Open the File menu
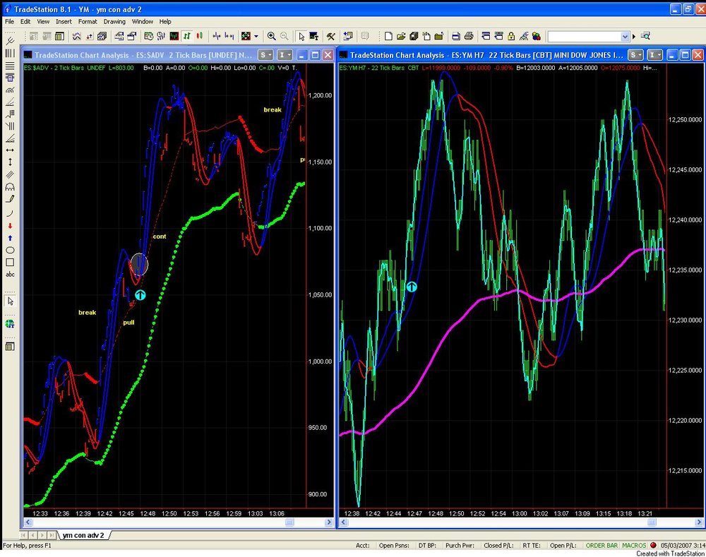706x557 pixels. pos(9,21)
